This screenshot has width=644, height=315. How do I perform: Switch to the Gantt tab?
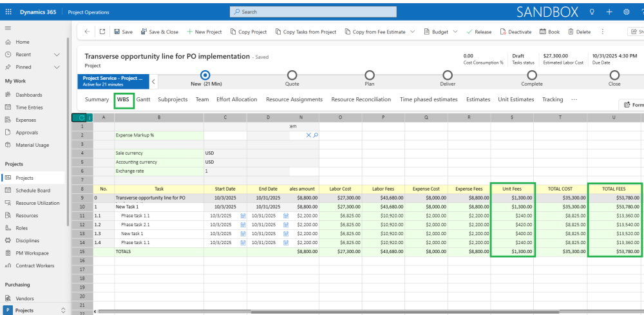[143, 100]
